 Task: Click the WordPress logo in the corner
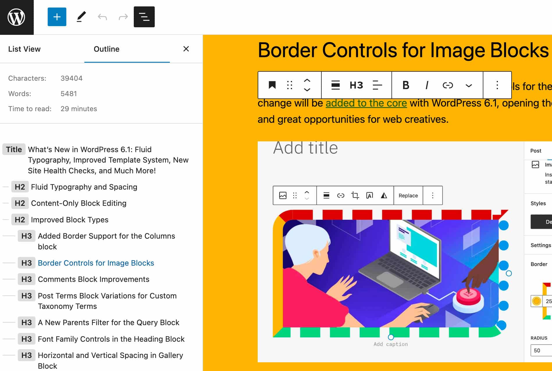click(17, 17)
